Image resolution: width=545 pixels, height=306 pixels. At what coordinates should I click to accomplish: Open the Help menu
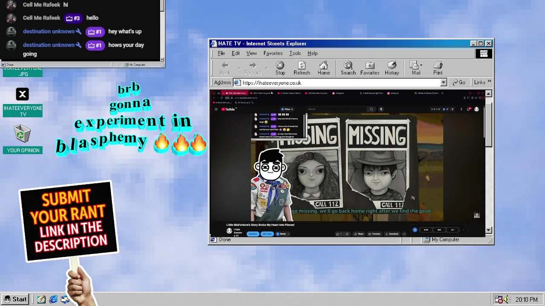pos(313,53)
